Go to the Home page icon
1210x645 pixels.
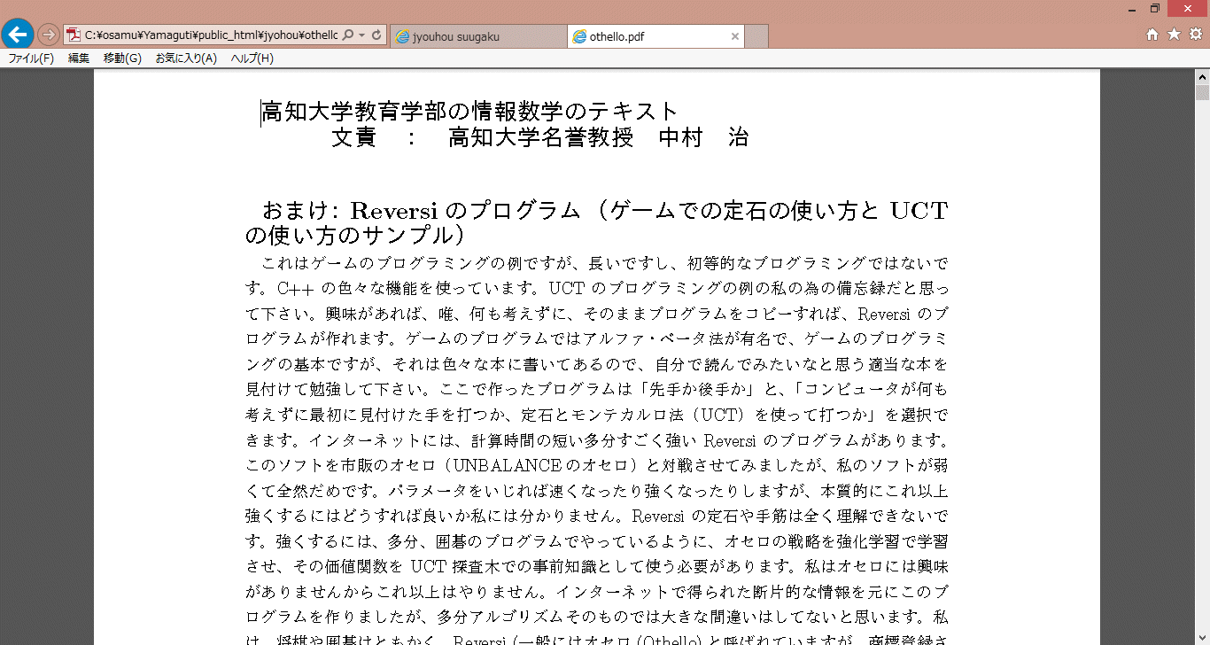coord(1152,35)
